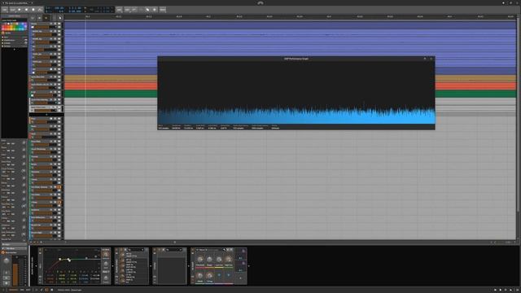Open the FILE menu in transport bar
This screenshot has width=521, height=293.
5,10
